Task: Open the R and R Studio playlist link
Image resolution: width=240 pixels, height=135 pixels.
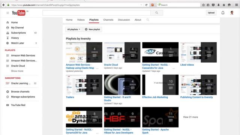Action: (x=117, y=99)
